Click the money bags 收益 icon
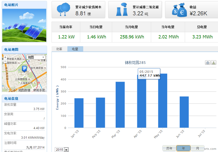Screen dimensions: 218x152 point(179,10)
